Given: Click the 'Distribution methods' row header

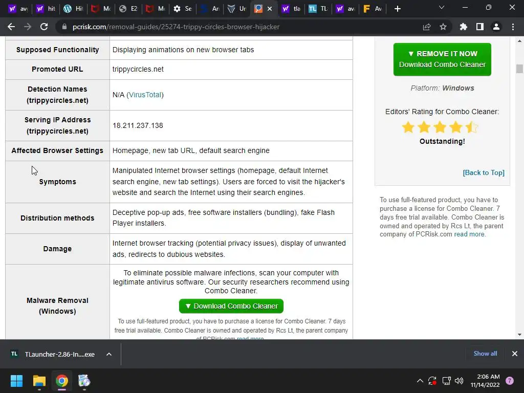Looking at the screenshot, I should [x=57, y=218].
